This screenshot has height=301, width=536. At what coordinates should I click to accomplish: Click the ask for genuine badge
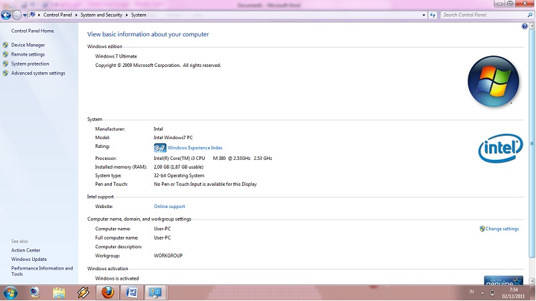coord(503,280)
